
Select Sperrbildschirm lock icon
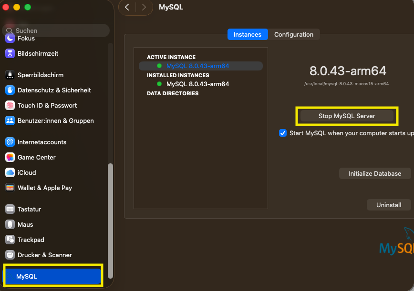[x=10, y=75]
